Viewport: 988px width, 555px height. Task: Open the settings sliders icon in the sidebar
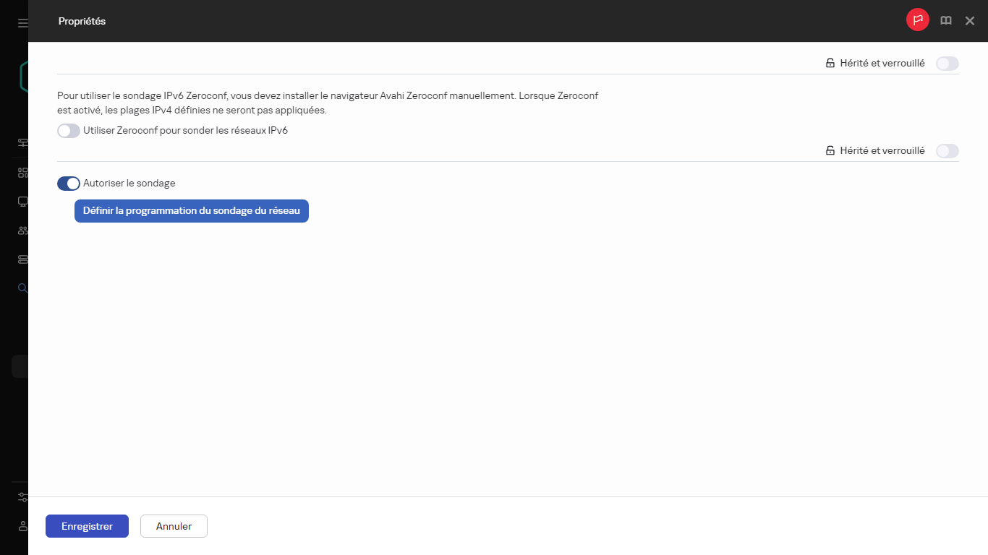coord(22,497)
